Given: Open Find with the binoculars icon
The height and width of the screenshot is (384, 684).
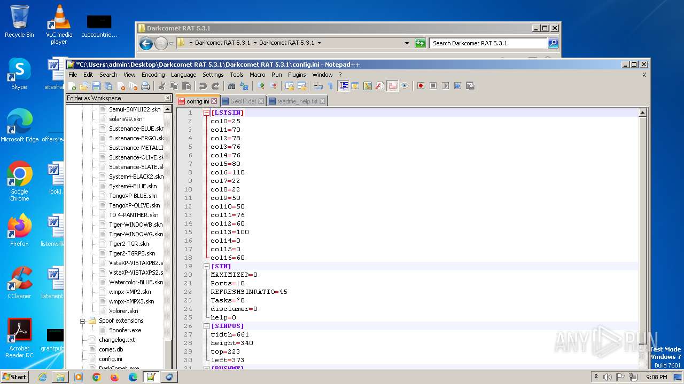Looking at the screenshot, I should (231, 86).
